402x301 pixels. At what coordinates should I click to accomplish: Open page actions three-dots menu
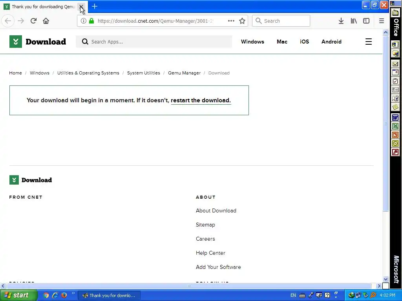(231, 21)
